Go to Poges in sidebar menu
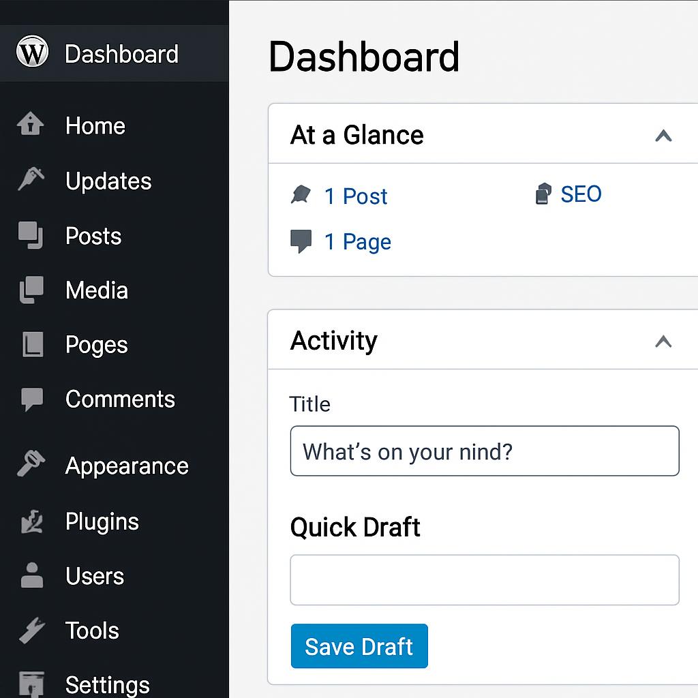Image resolution: width=698 pixels, height=698 pixels. coord(96,345)
